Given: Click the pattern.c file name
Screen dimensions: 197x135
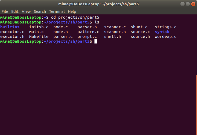Looking at the screenshot, I should 88,32.
